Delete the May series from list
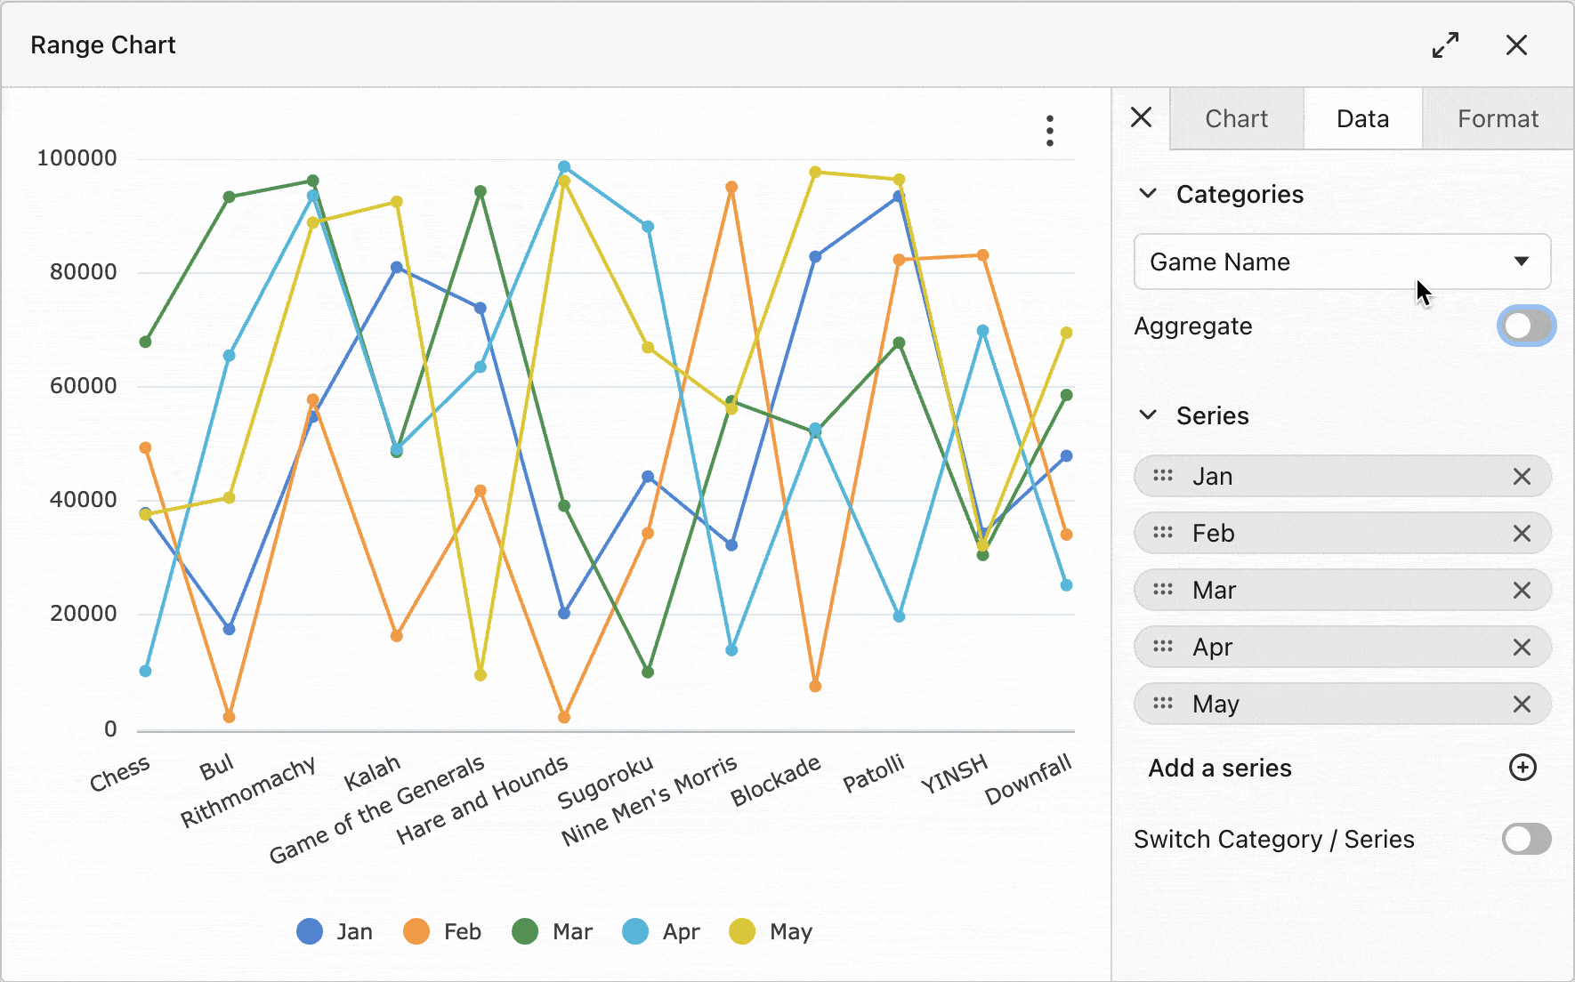The image size is (1575, 982). tap(1522, 704)
